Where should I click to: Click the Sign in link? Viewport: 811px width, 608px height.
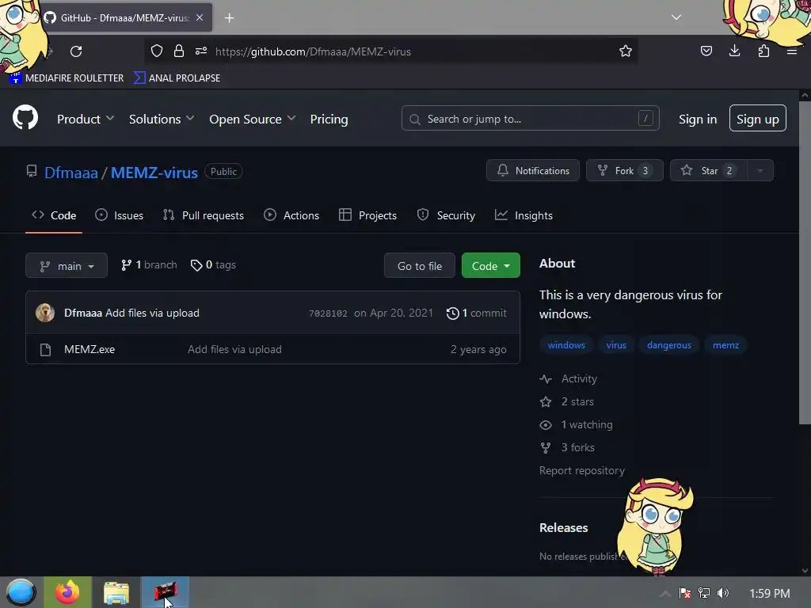(698, 119)
